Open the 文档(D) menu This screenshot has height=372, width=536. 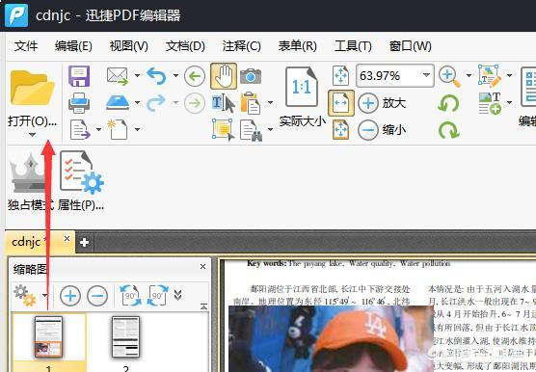185,46
